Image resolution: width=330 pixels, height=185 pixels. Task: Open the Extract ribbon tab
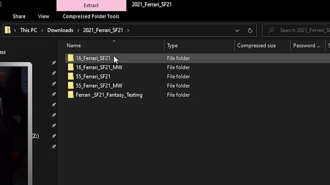[x=91, y=6]
